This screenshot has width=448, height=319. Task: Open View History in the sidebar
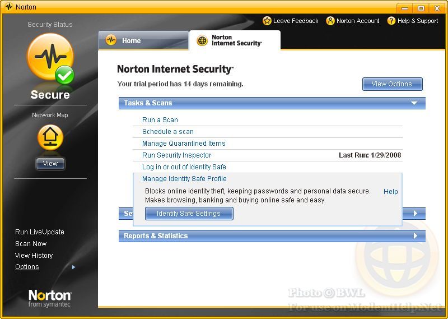34,256
